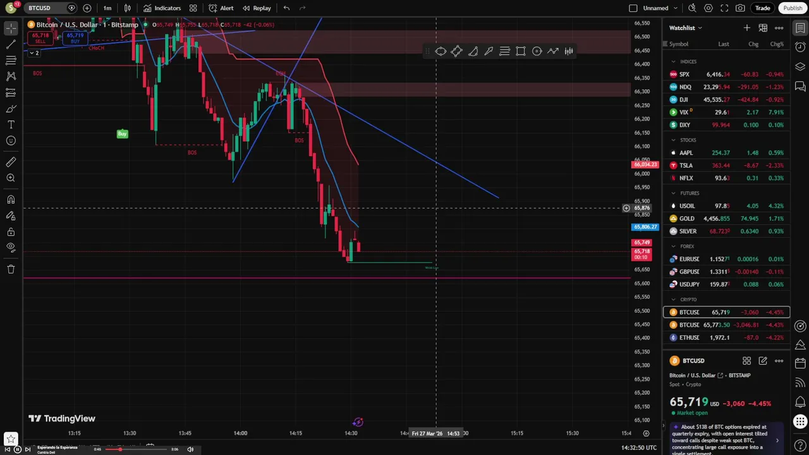Hide all drawings with eye icon
Viewport: 809px width, 455px height.
[x=11, y=247]
